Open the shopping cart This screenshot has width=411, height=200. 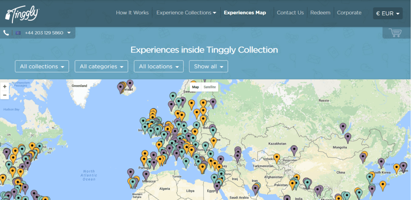[395, 33]
